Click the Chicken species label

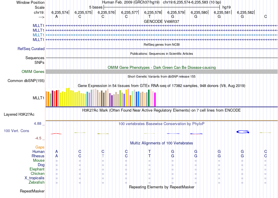tap(37, 173)
